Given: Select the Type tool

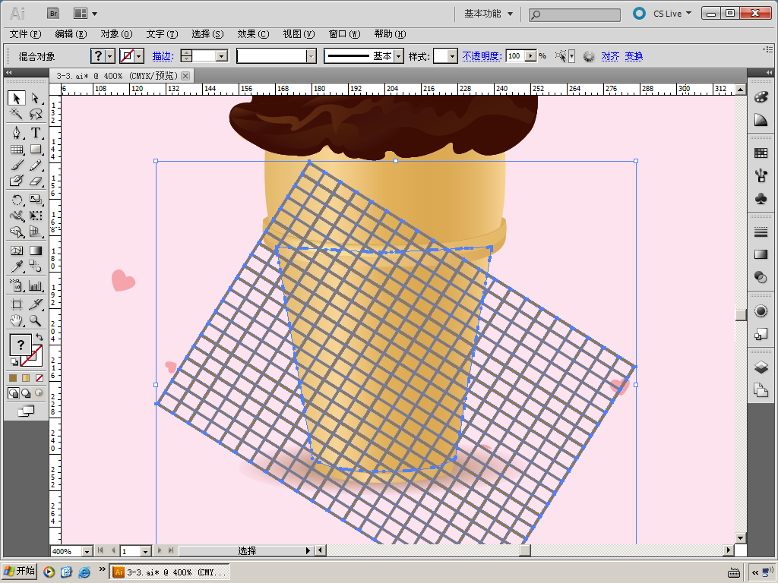Looking at the screenshot, I should 36,133.
